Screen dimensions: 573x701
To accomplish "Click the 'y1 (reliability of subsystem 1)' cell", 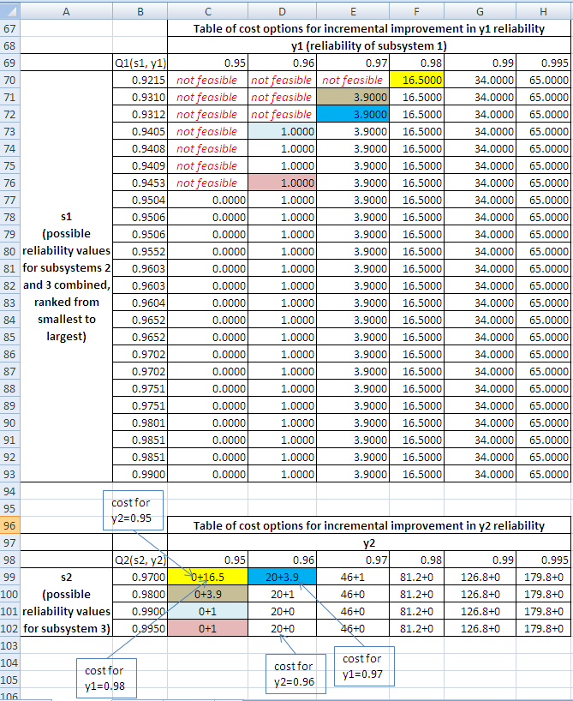I will coord(369,45).
